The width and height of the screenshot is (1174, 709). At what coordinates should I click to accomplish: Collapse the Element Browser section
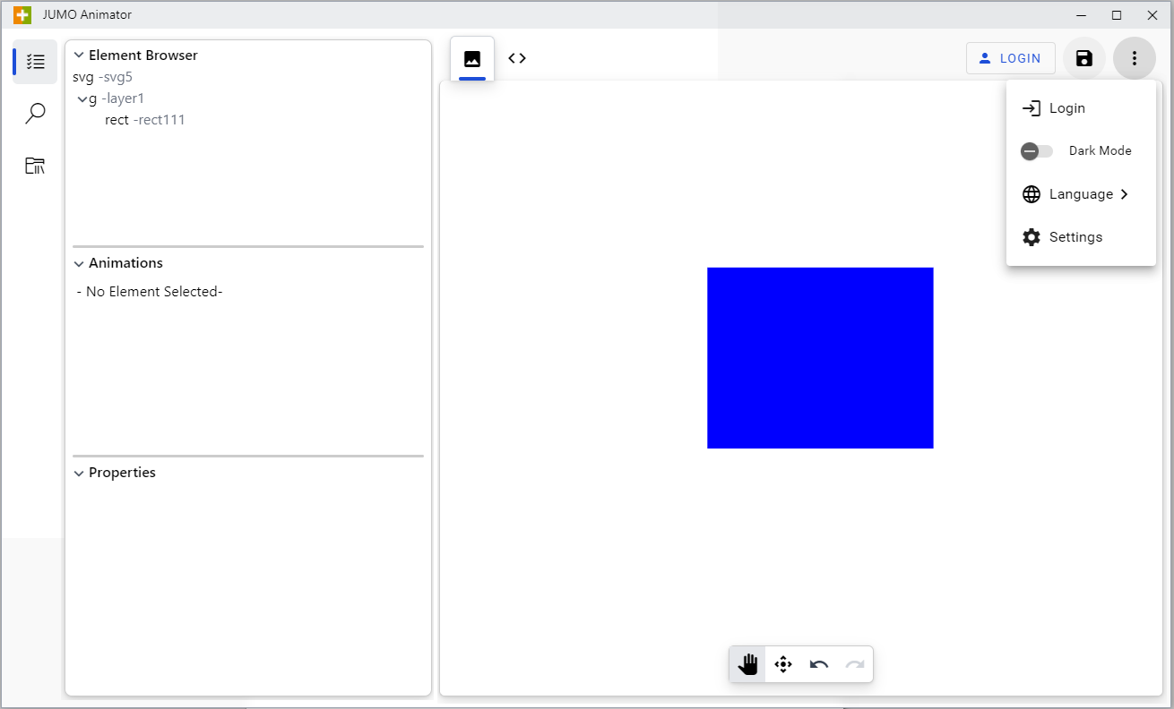[79, 56]
